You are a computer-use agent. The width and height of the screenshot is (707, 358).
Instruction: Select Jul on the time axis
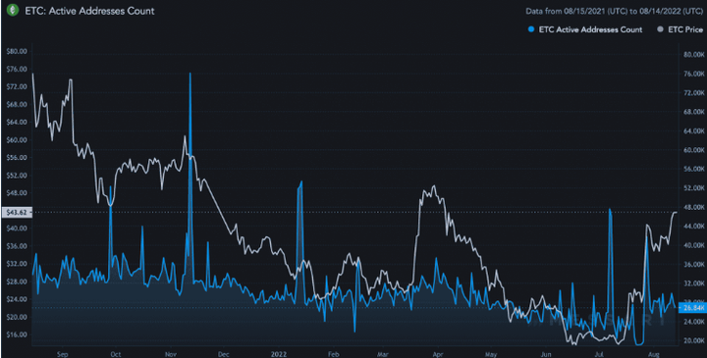coord(599,353)
